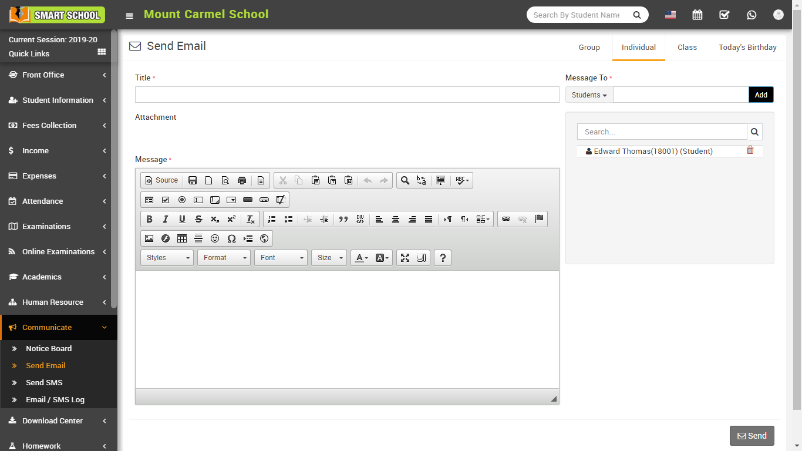Insert a table using the editor toolbar

pos(182,238)
